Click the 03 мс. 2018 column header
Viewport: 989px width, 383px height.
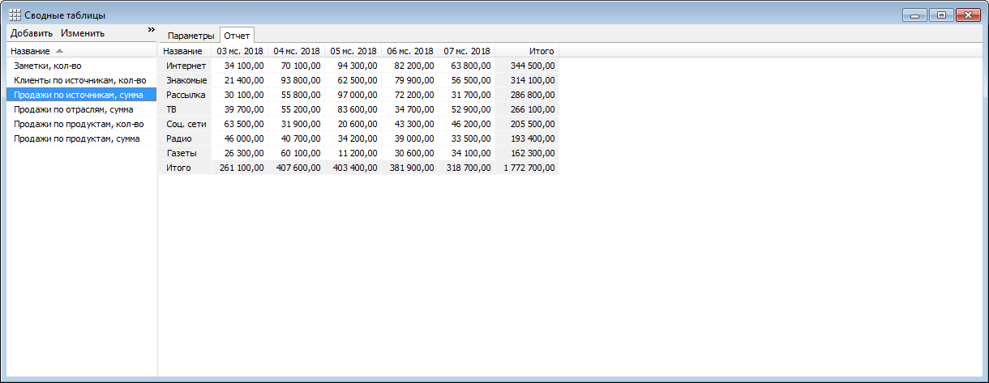240,51
